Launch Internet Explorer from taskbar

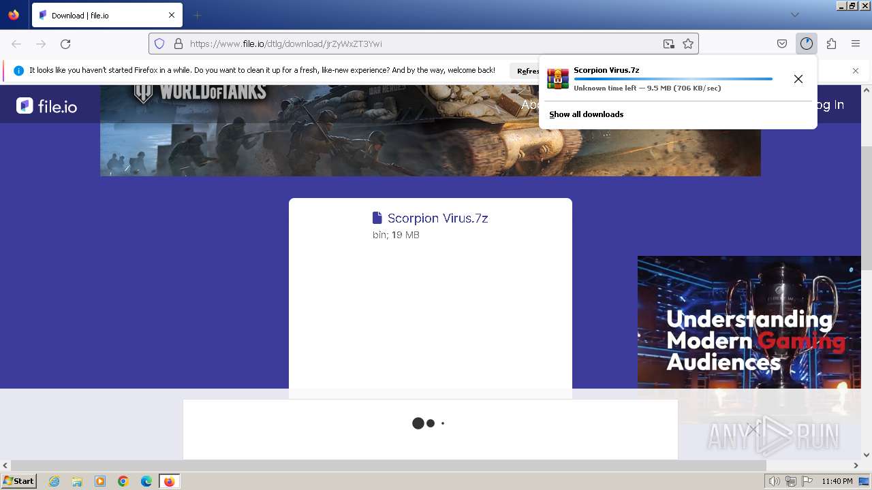point(54,481)
